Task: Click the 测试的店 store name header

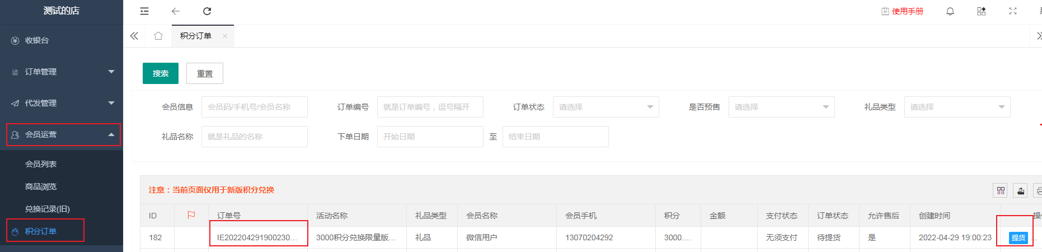Action: [62, 11]
